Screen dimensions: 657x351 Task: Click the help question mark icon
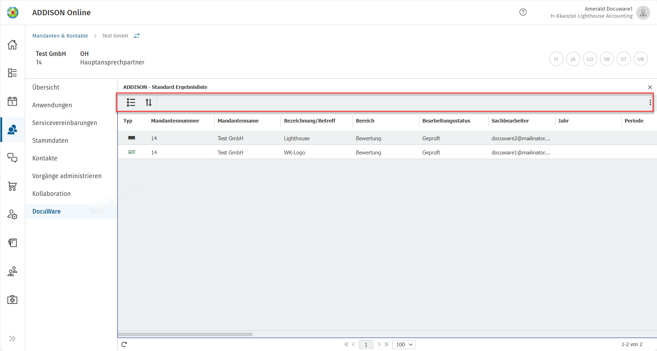coord(523,12)
